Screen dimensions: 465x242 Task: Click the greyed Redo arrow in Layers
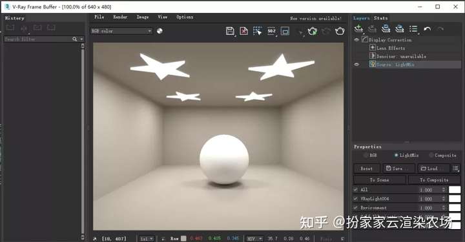coord(440,29)
